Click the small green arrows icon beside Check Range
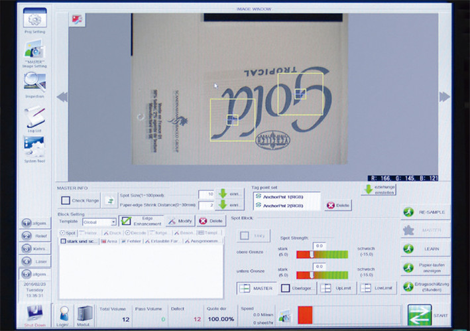This screenshot has width=470, height=331. (x=109, y=200)
